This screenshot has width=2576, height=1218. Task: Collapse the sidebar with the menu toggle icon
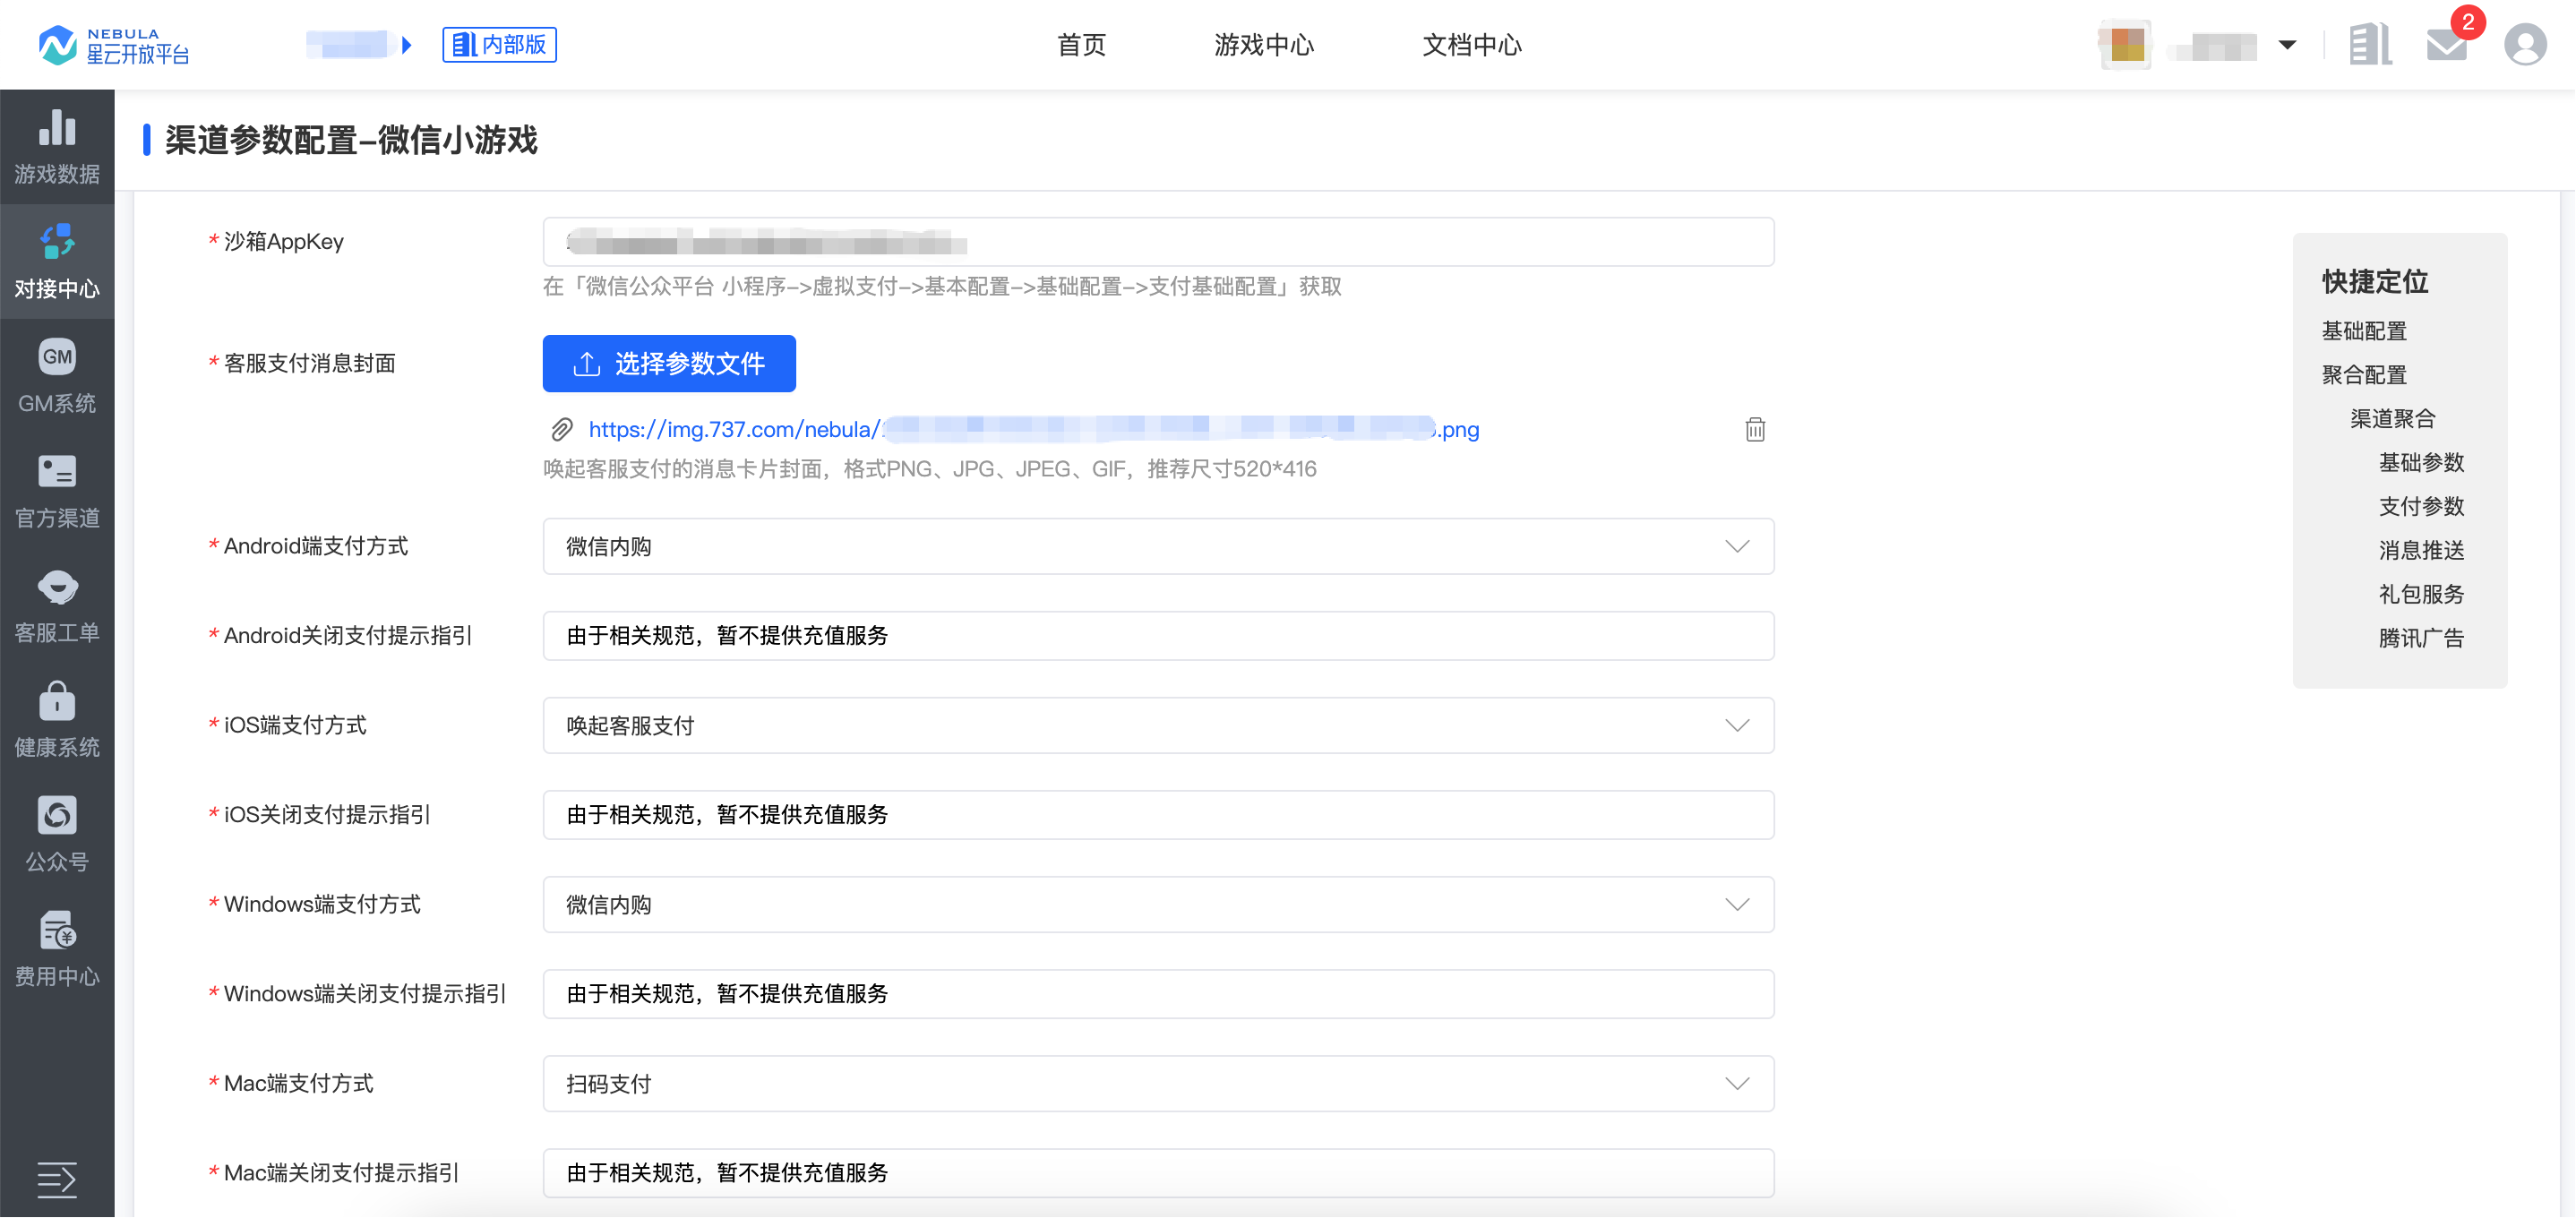[x=56, y=1180]
